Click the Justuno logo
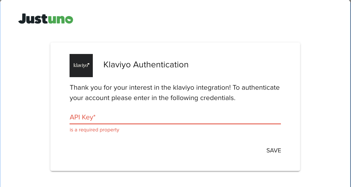 pyautogui.click(x=46, y=19)
